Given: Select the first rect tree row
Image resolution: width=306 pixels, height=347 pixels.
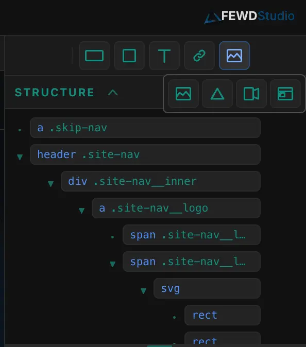Looking at the screenshot, I should pyautogui.click(x=223, y=315).
